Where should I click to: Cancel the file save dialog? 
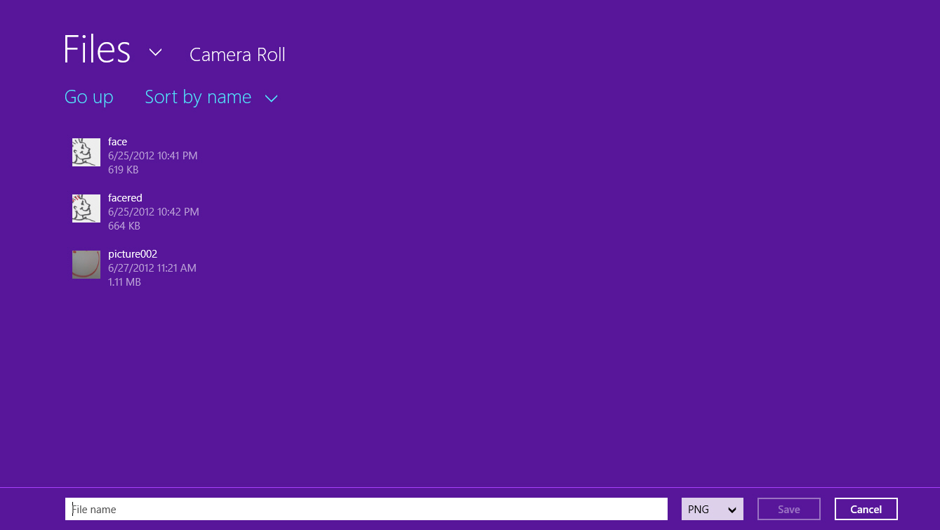coord(866,509)
